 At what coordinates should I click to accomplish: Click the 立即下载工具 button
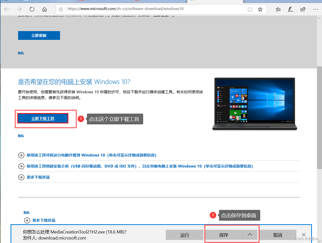(43, 118)
